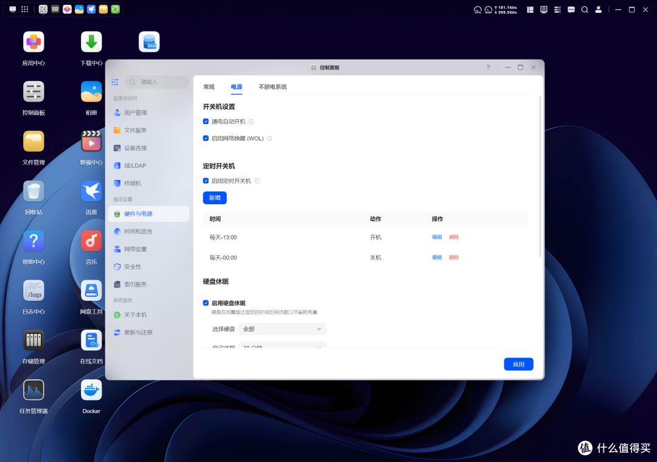Viewport: 657px width, 462px height.
Task: Click 编辑 for the 每天-13:00 schedule
Action: pos(437,237)
